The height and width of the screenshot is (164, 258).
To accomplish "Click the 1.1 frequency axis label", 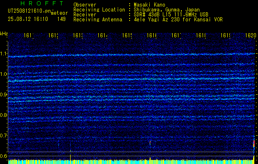I will tap(4, 54).
